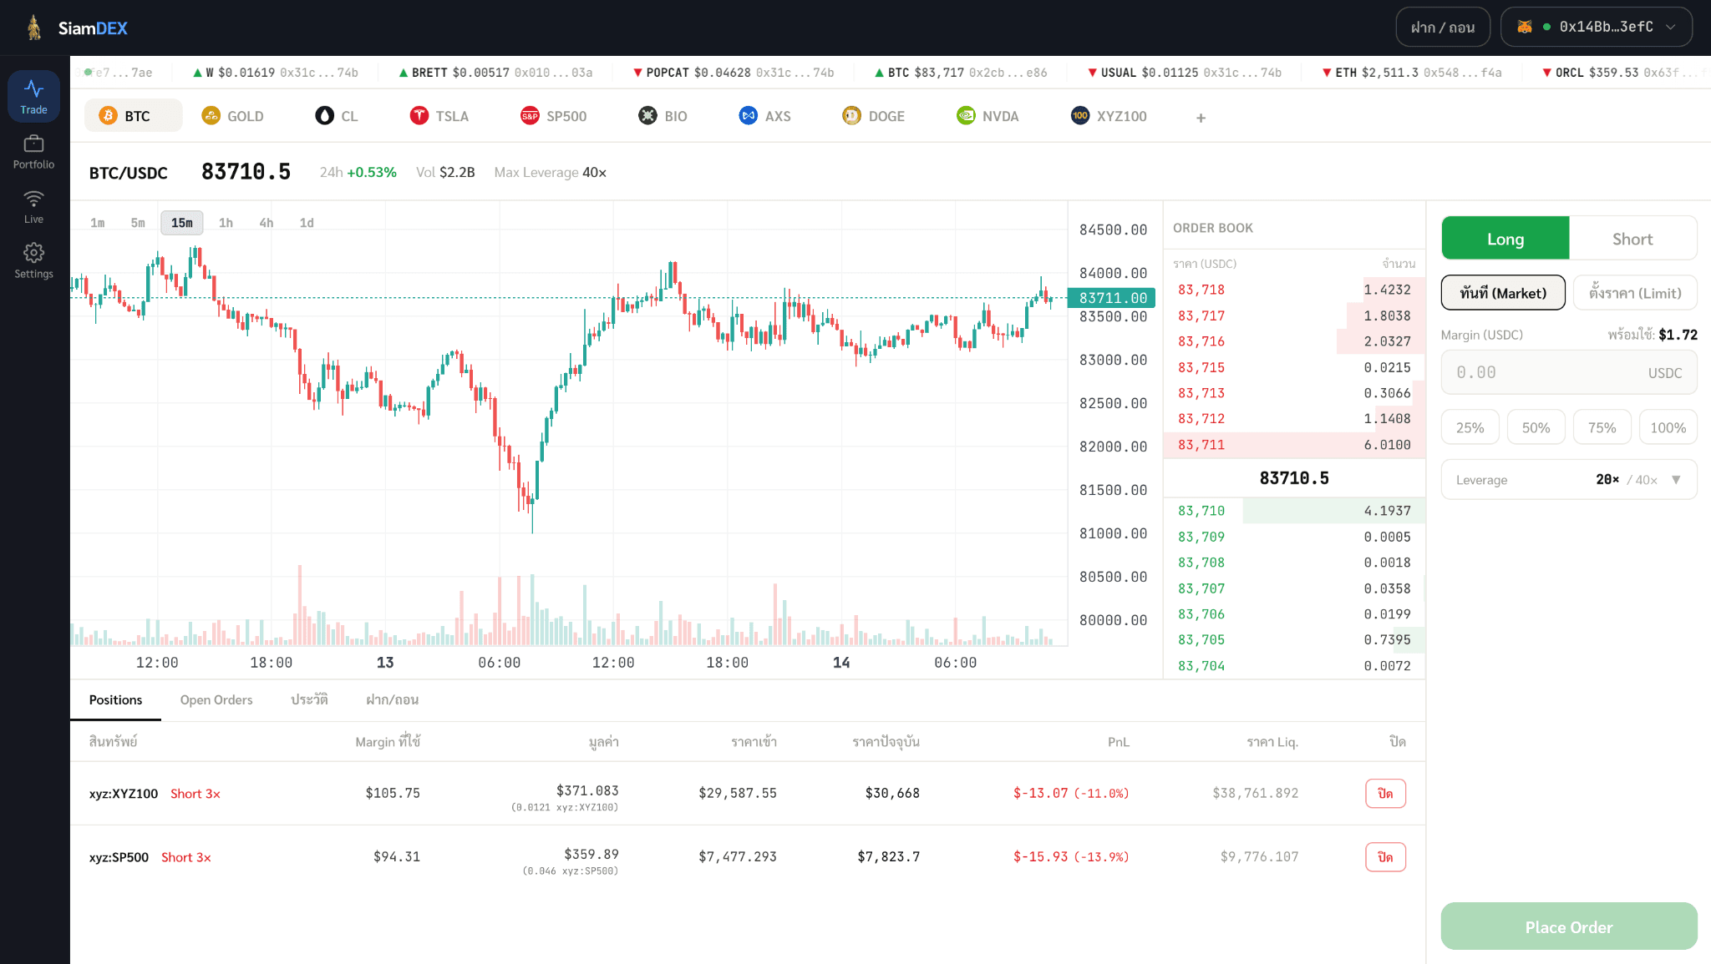Set margin to 100%
This screenshot has height=964, width=1711.
(x=1668, y=427)
